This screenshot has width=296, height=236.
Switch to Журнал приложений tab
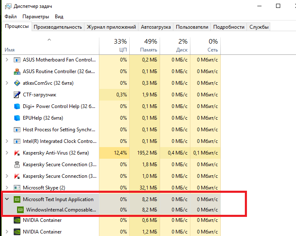111,27
